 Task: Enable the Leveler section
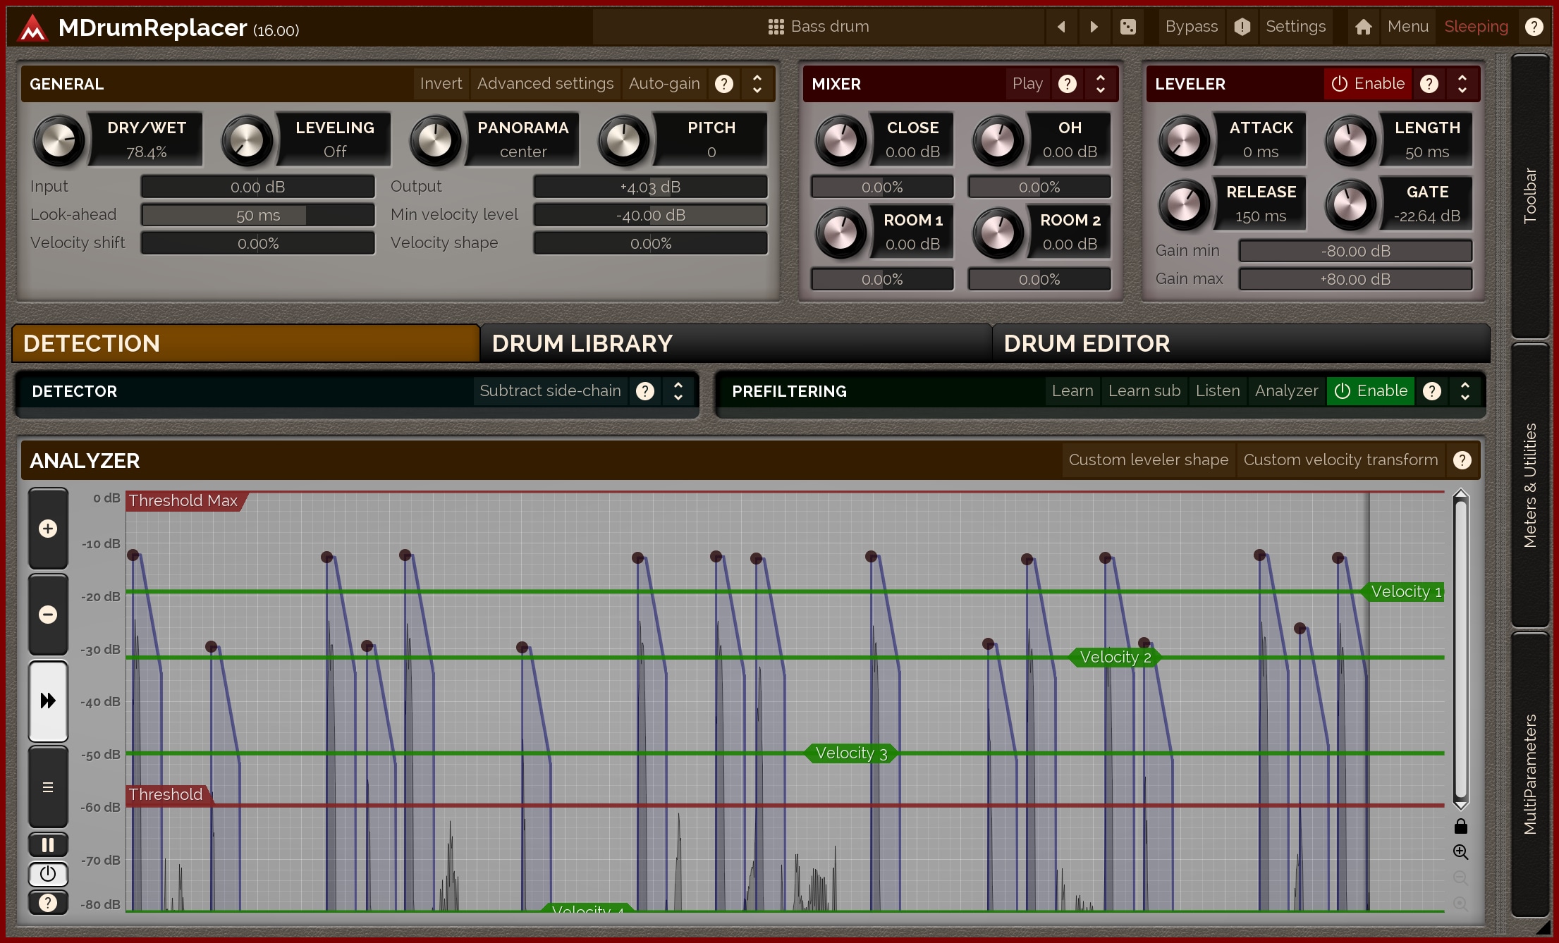pyautogui.click(x=1368, y=84)
